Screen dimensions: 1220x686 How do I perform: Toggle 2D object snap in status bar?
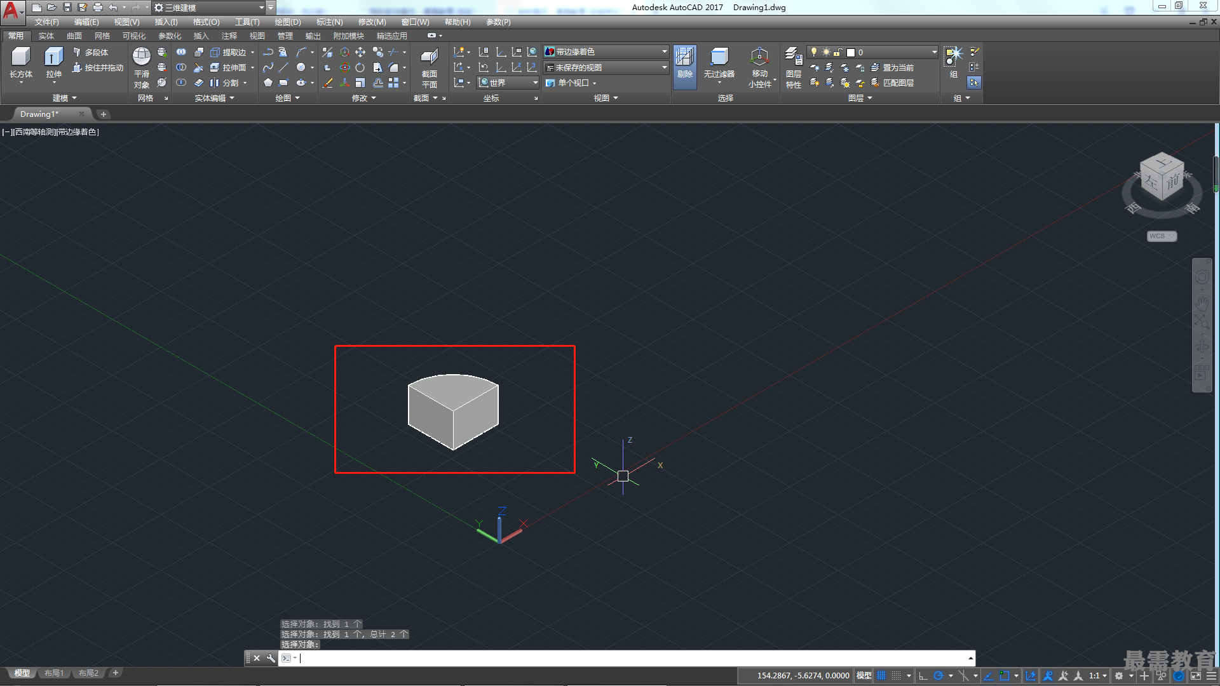(x=1004, y=676)
